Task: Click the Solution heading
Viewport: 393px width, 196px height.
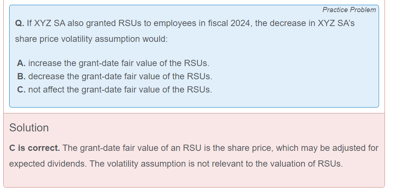Action: (29, 128)
